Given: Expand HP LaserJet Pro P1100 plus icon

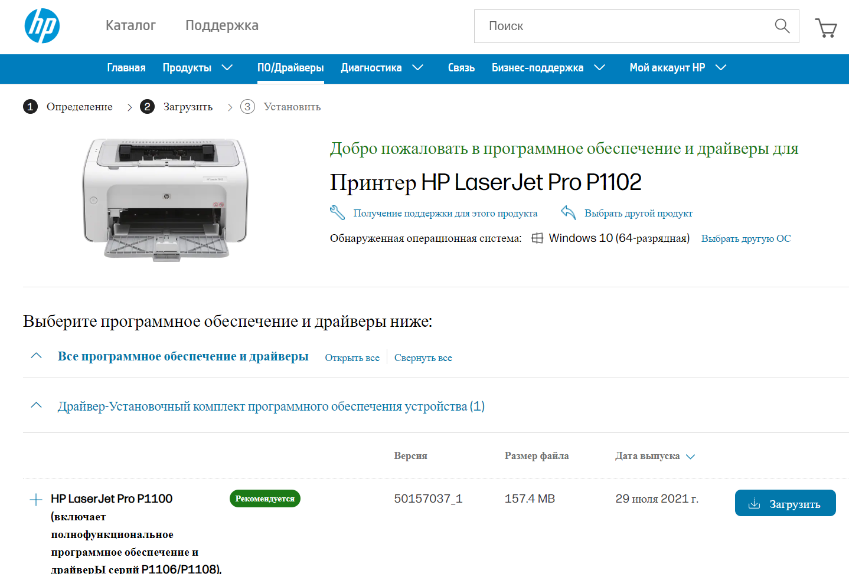Looking at the screenshot, I should (x=36, y=500).
